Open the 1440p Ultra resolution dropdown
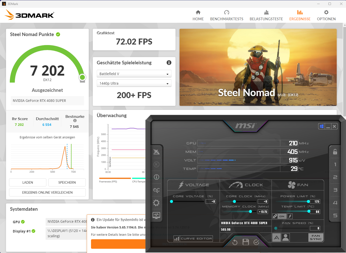The width and height of the screenshot is (346, 253). pyautogui.click(x=134, y=83)
